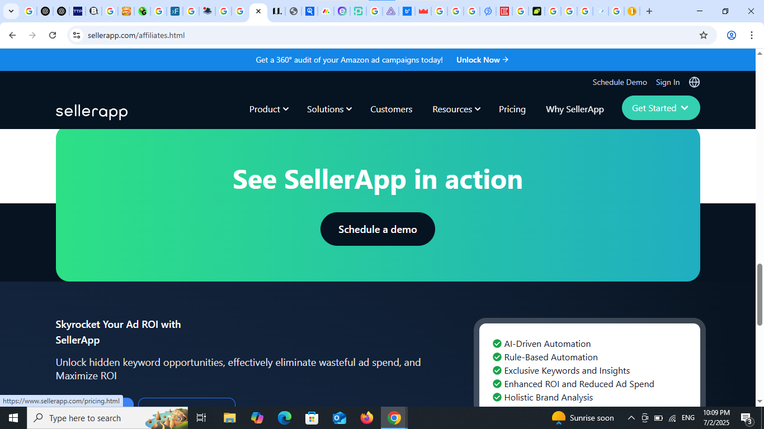Click green check beside AI-Driven Automation
The height and width of the screenshot is (429, 764).
(x=497, y=344)
